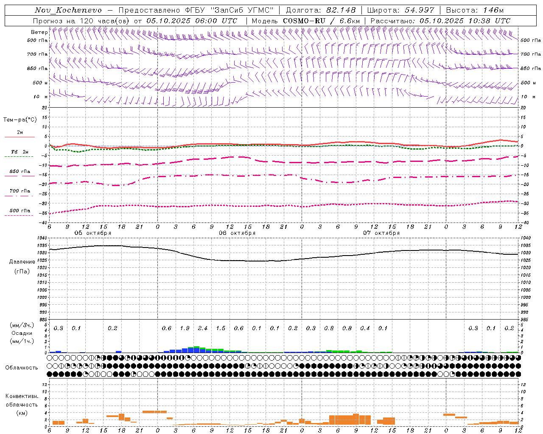
Task: Click the 'Модель COSMO-RU / 6.6км' text
Action: point(305,21)
